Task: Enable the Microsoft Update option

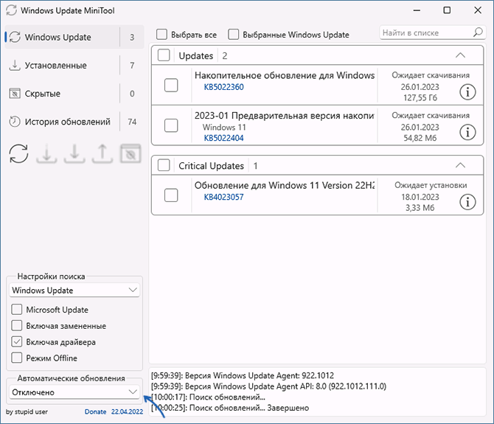Action: coord(17,310)
